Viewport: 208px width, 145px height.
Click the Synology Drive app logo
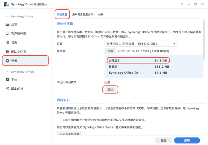click(x=6, y=4)
